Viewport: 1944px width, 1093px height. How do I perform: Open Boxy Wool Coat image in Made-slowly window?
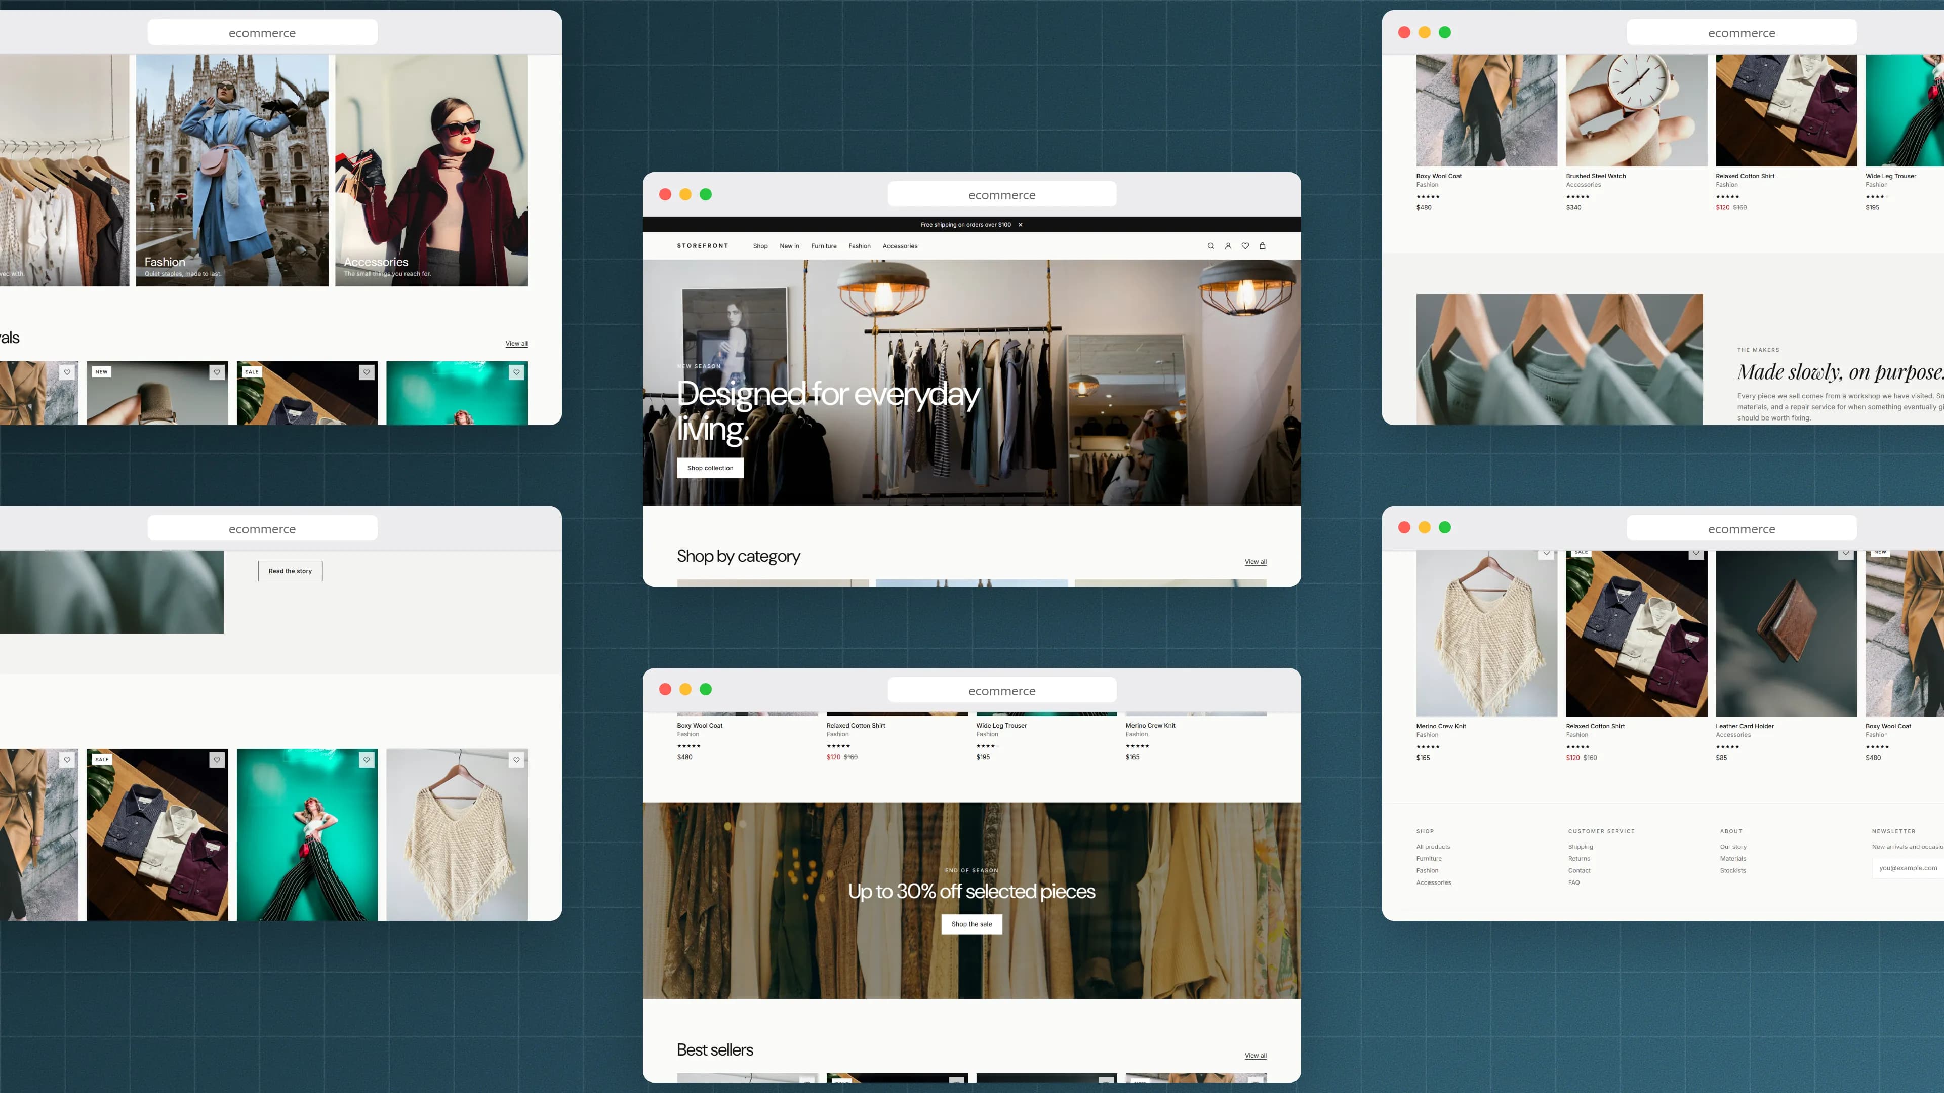[x=1487, y=110]
